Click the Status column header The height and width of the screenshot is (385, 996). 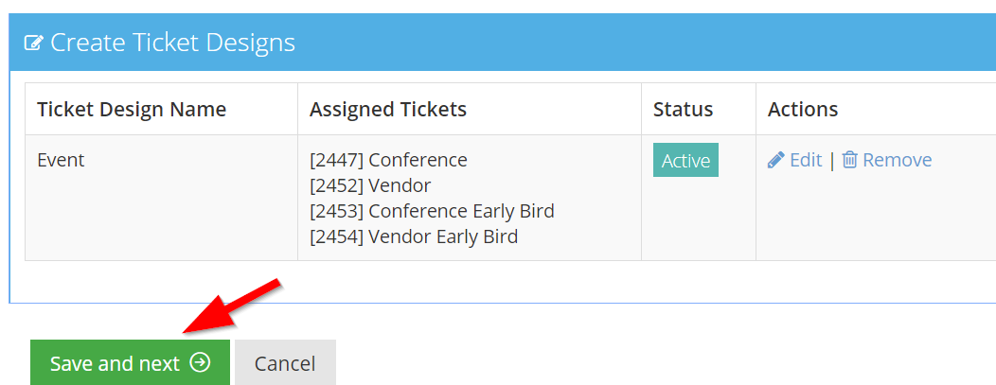coord(683,109)
